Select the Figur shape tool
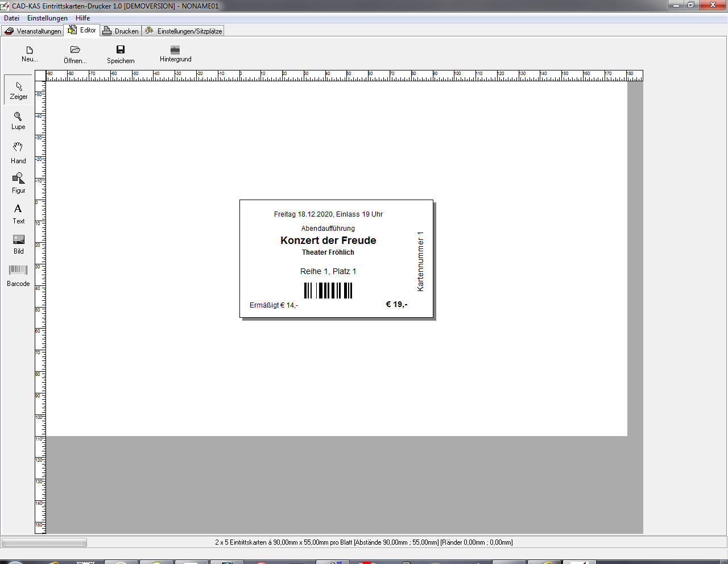Viewport: 728px width, 564px height. coord(18,183)
